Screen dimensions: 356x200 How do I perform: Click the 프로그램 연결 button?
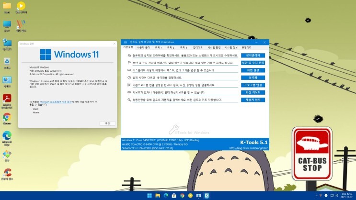pyautogui.click(x=253, y=85)
